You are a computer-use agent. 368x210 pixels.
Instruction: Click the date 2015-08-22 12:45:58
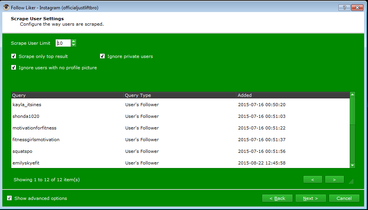(262, 163)
